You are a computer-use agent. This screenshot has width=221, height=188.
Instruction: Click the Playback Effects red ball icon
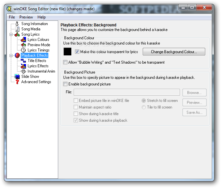[x=17, y=55]
